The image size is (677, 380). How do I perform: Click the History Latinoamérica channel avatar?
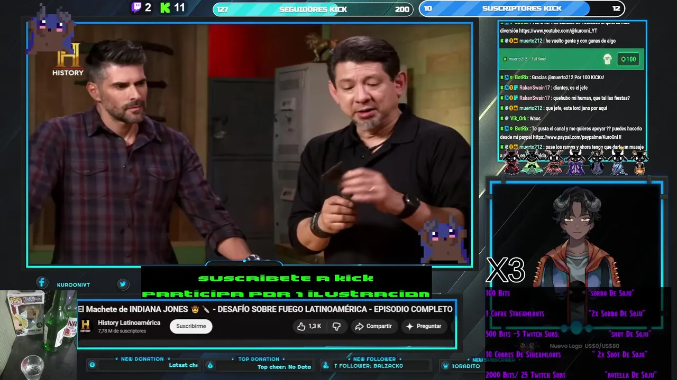(x=86, y=326)
